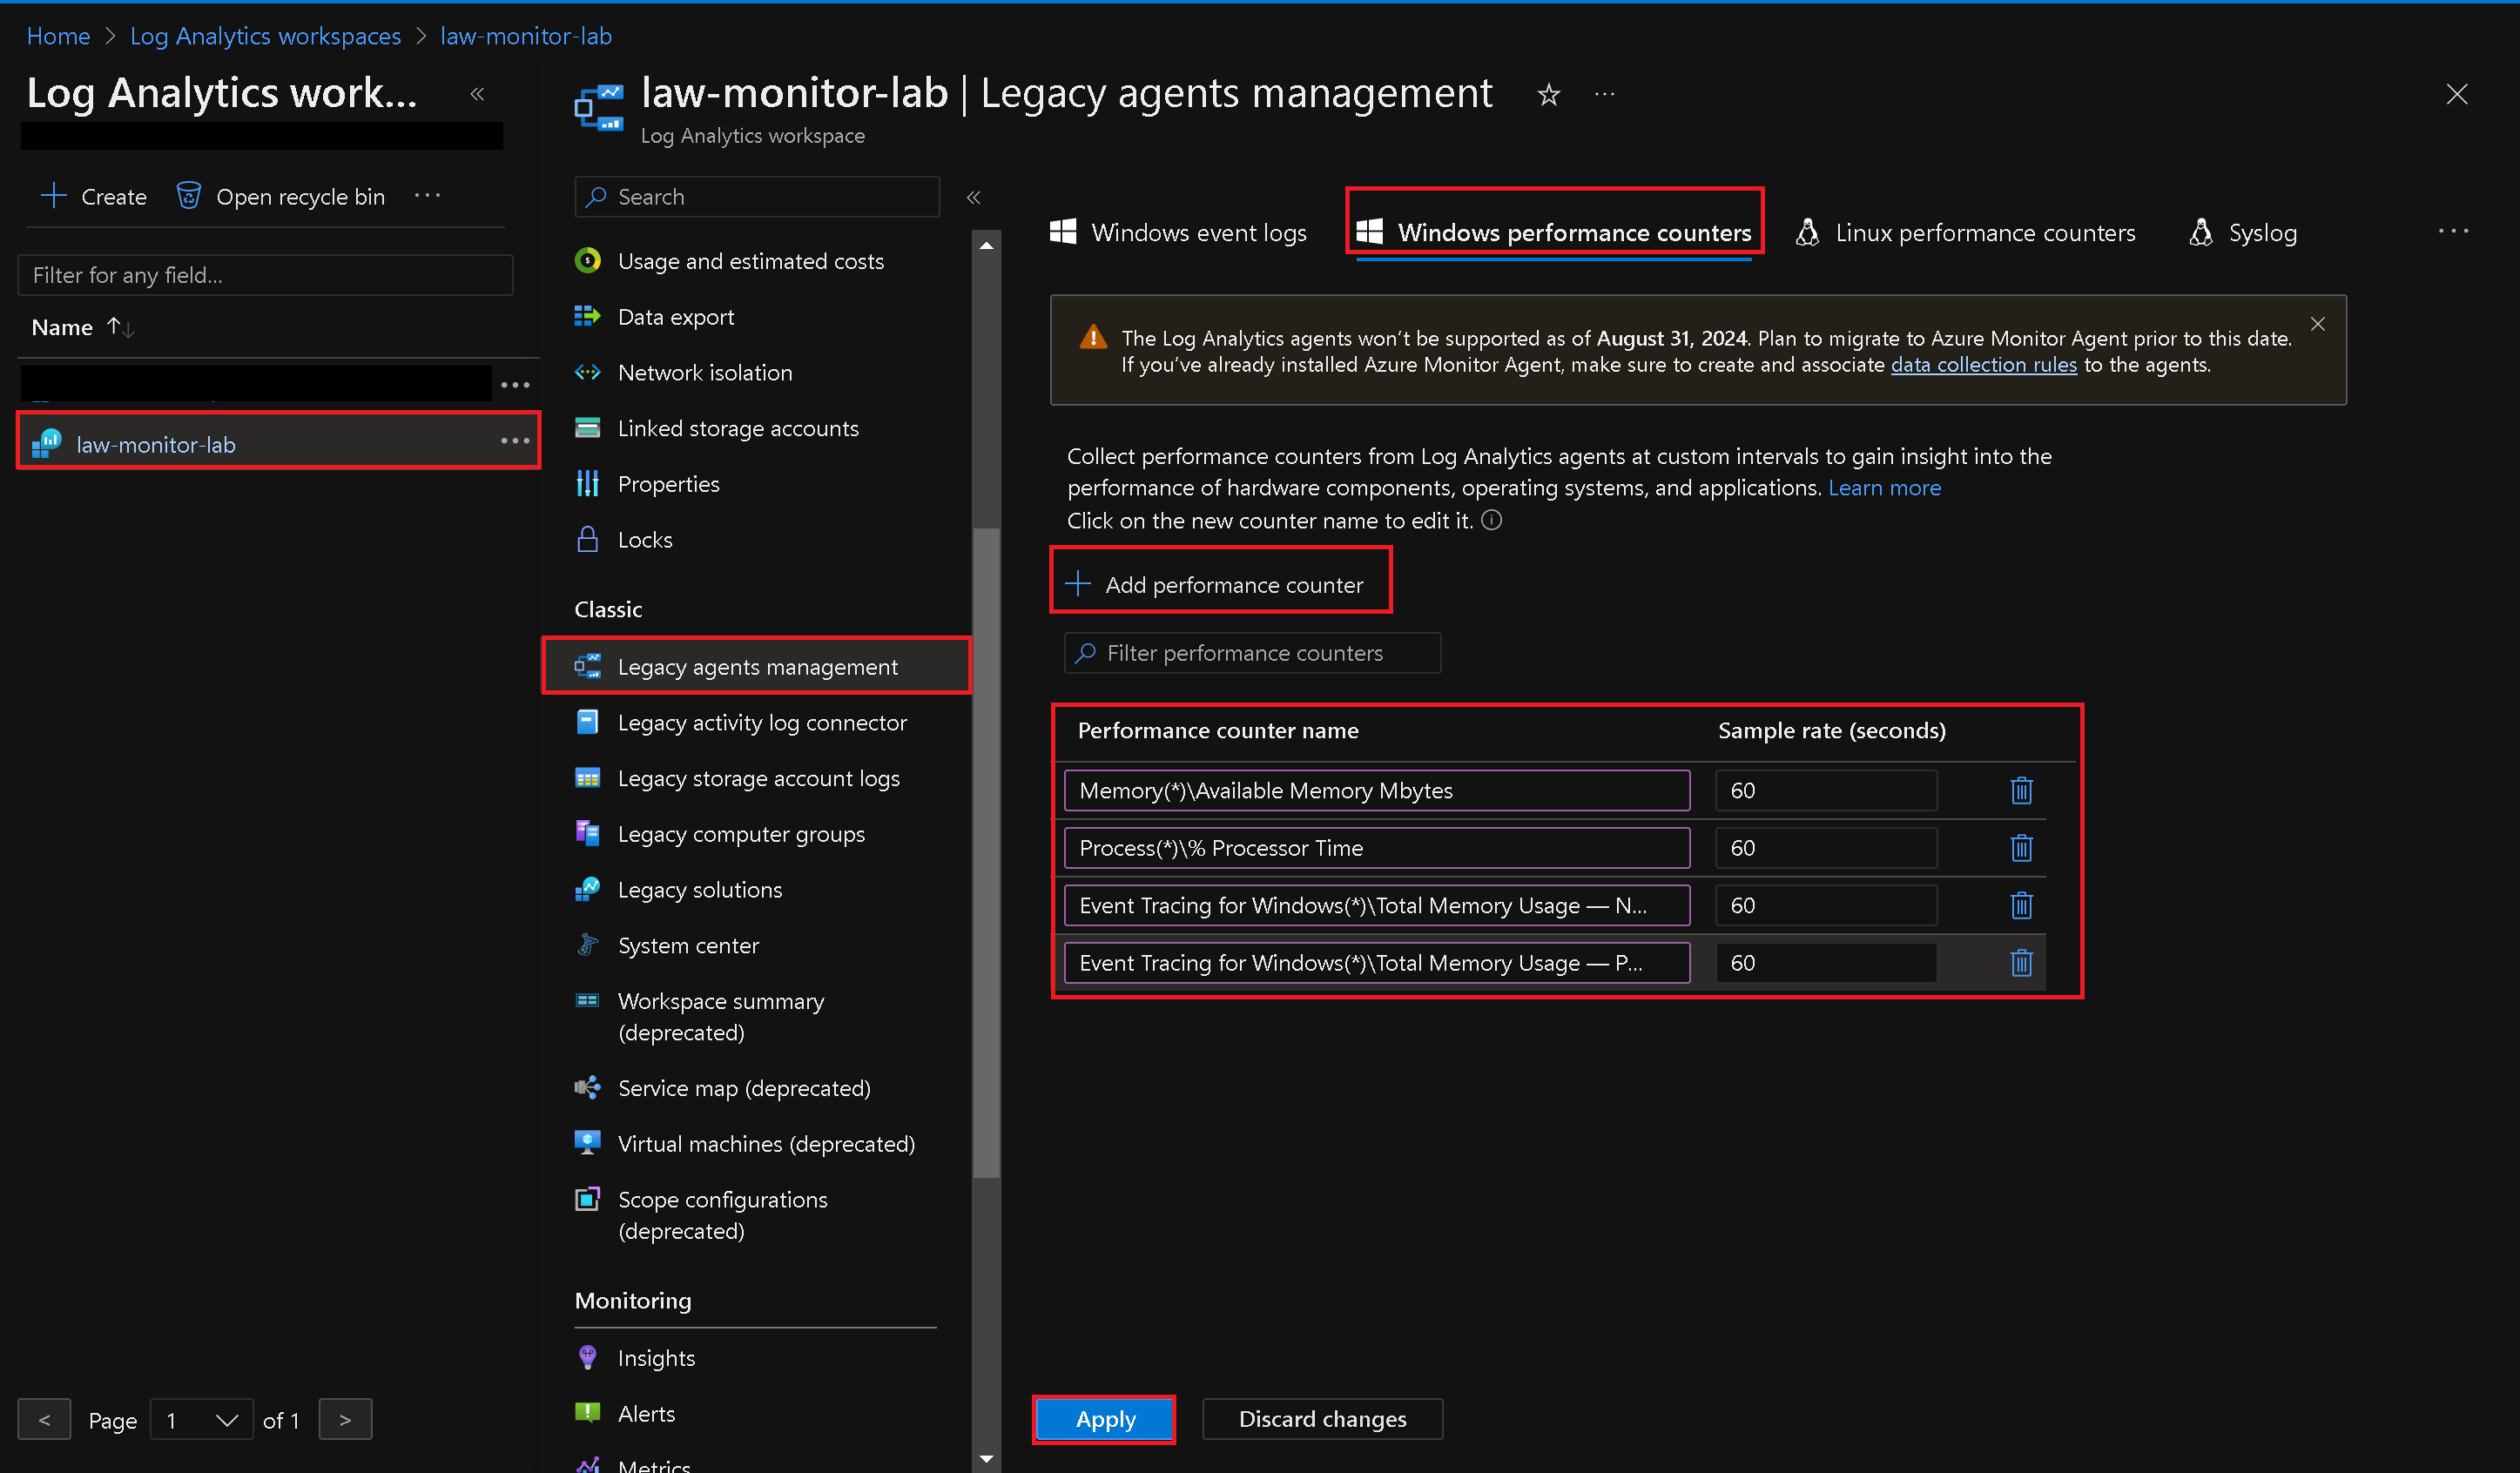
Task: Open Alerts in the Monitoring section
Action: point(646,1413)
